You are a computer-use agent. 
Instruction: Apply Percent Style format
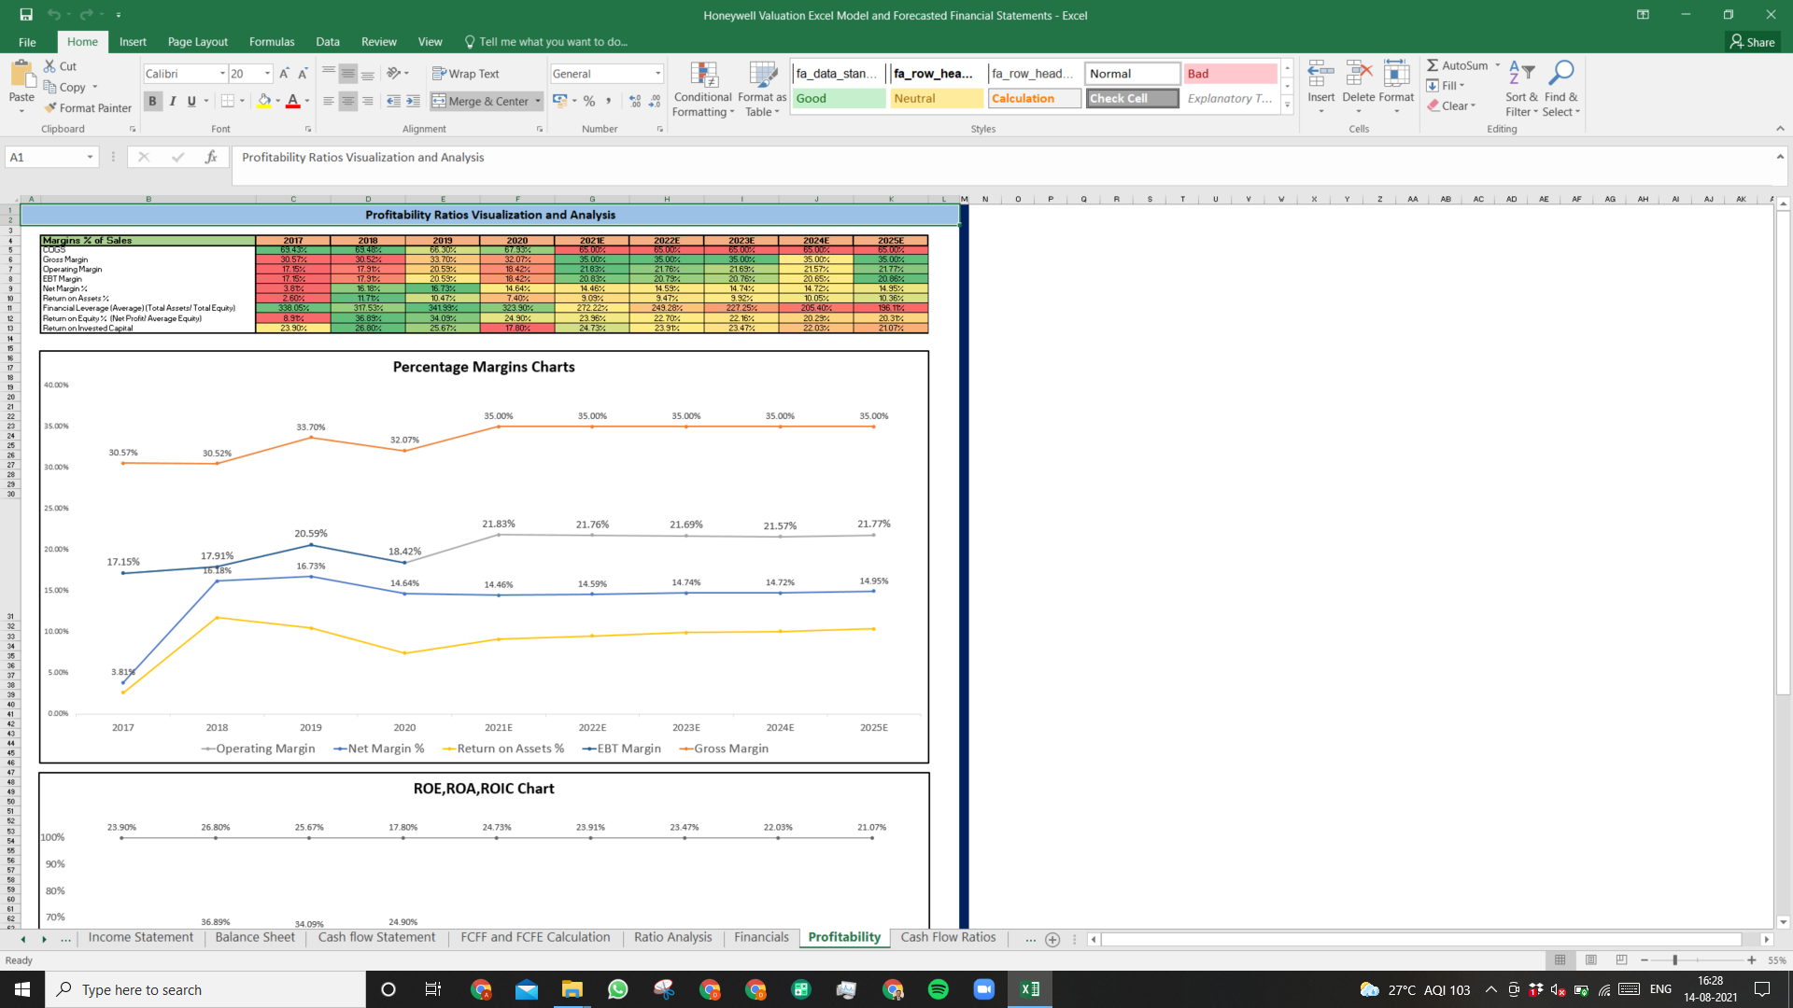pyautogui.click(x=589, y=101)
